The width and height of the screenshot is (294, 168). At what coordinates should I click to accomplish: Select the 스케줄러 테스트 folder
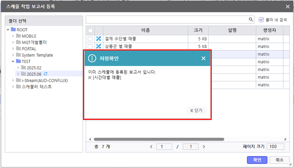coord(37,87)
